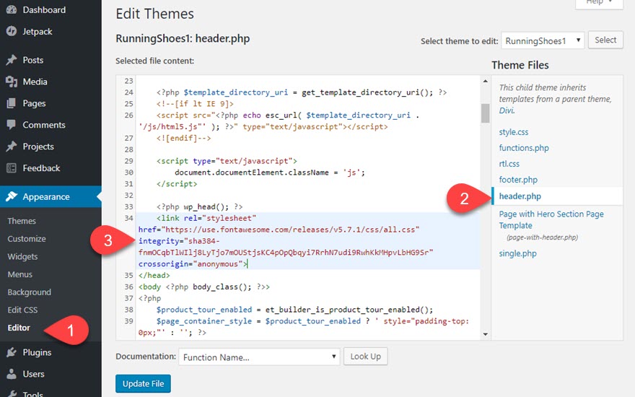Open footer.php in theme file list
This screenshot has width=635, height=397.
(x=518, y=180)
